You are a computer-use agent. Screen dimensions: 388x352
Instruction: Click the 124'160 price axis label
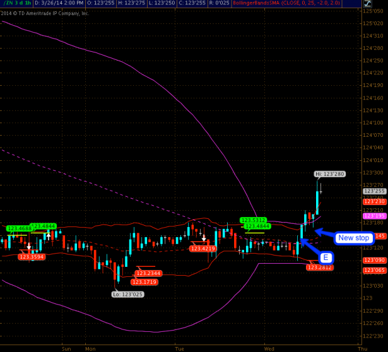click(373, 98)
